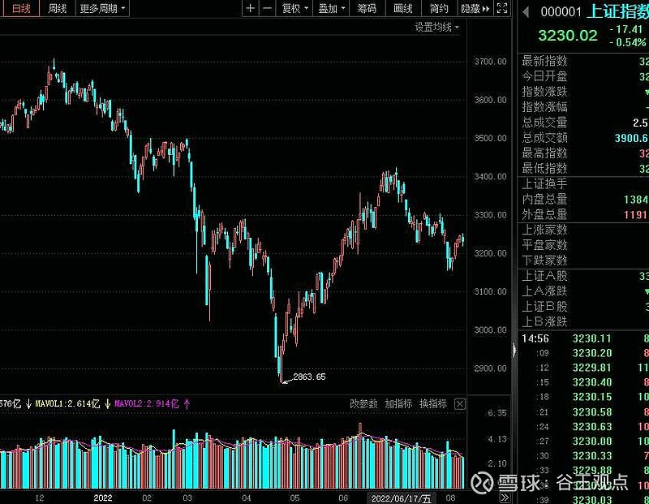649x504 pixels.
Task: Zoom out chart with minus icon
Action: point(267,8)
